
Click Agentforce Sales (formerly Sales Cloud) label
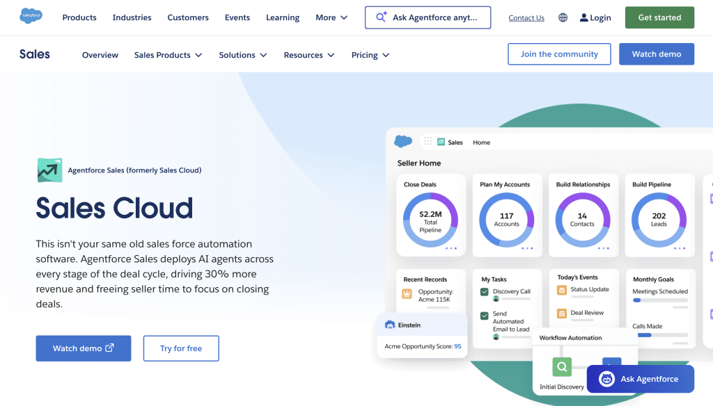click(134, 170)
